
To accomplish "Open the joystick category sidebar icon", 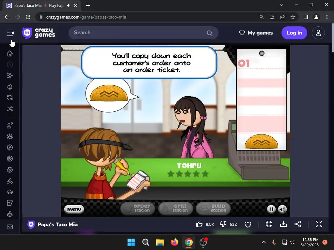I will point(10,214).
